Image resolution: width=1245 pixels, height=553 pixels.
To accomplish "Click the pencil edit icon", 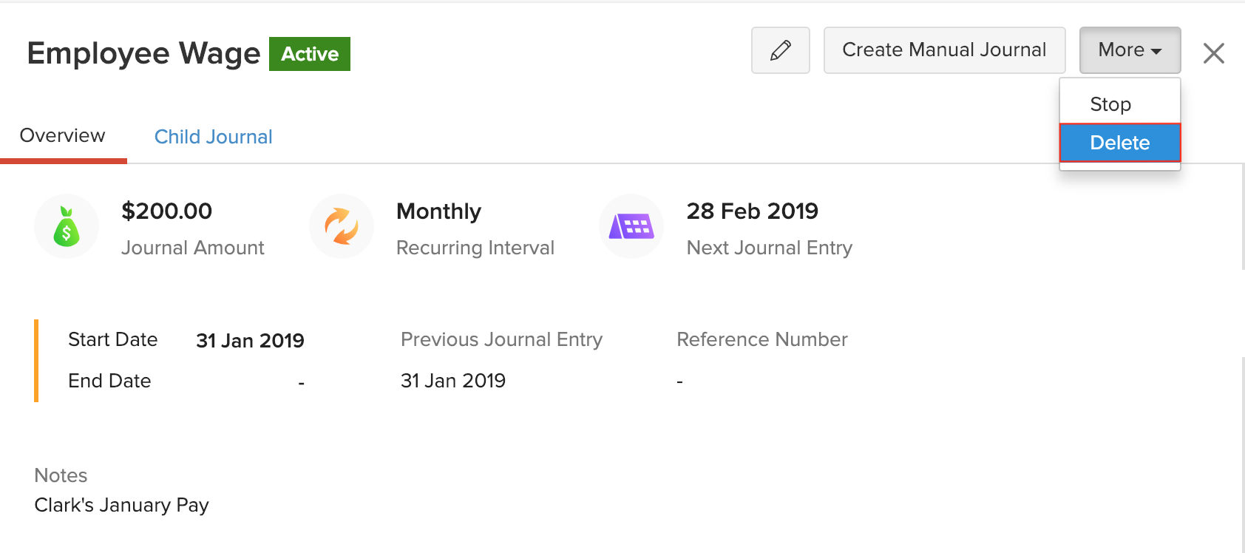I will (x=780, y=50).
